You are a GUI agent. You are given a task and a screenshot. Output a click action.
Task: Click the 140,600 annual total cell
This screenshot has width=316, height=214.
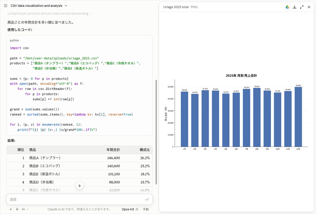[x=114, y=166]
